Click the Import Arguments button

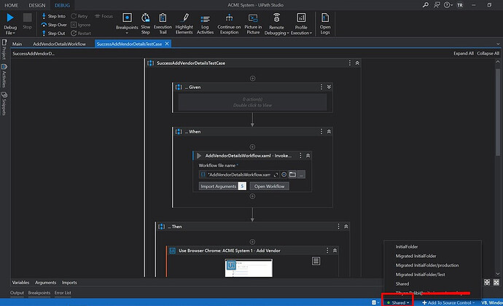click(x=222, y=187)
